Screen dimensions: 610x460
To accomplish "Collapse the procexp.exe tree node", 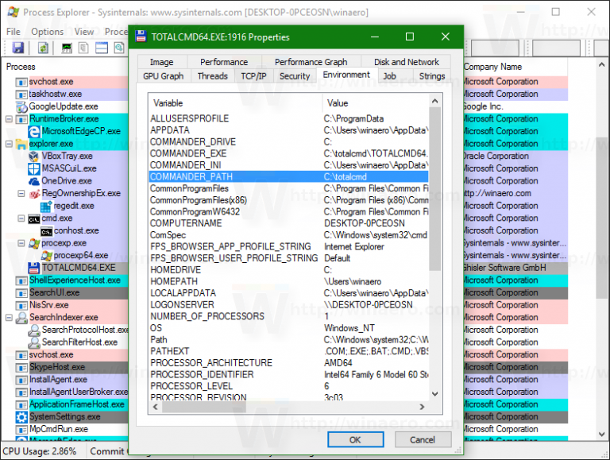I will (21, 243).
